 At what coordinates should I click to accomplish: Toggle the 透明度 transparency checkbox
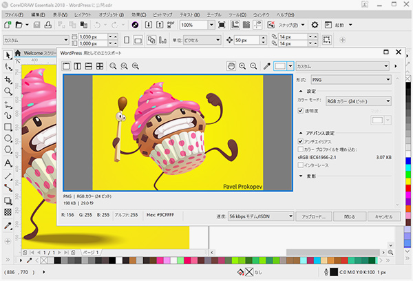[x=301, y=111]
